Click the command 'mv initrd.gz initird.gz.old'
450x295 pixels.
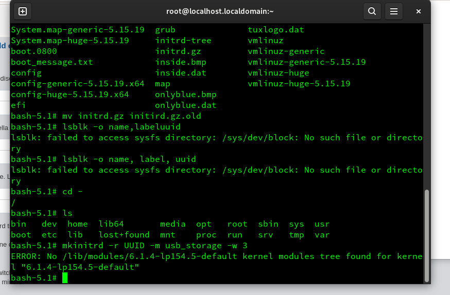point(132,116)
